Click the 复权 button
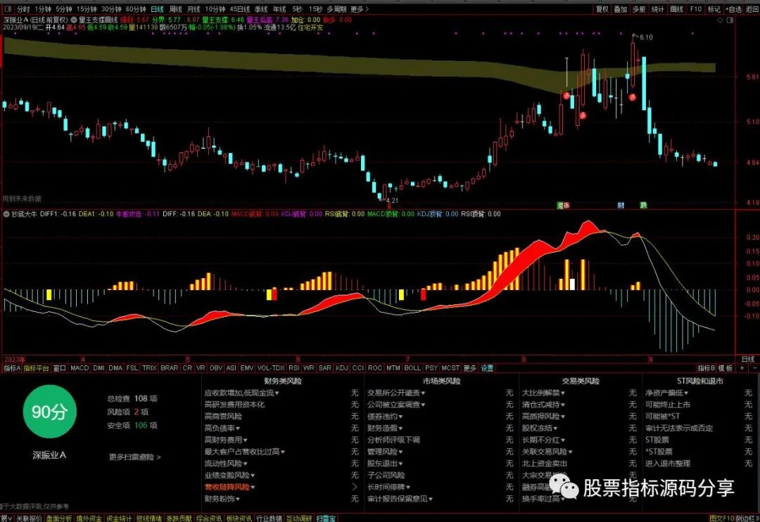This screenshot has height=522, width=760. pyautogui.click(x=602, y=8)
